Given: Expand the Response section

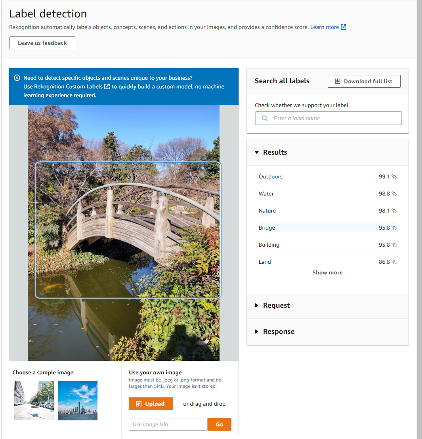Looking at the screenshot, I should 257,332.
